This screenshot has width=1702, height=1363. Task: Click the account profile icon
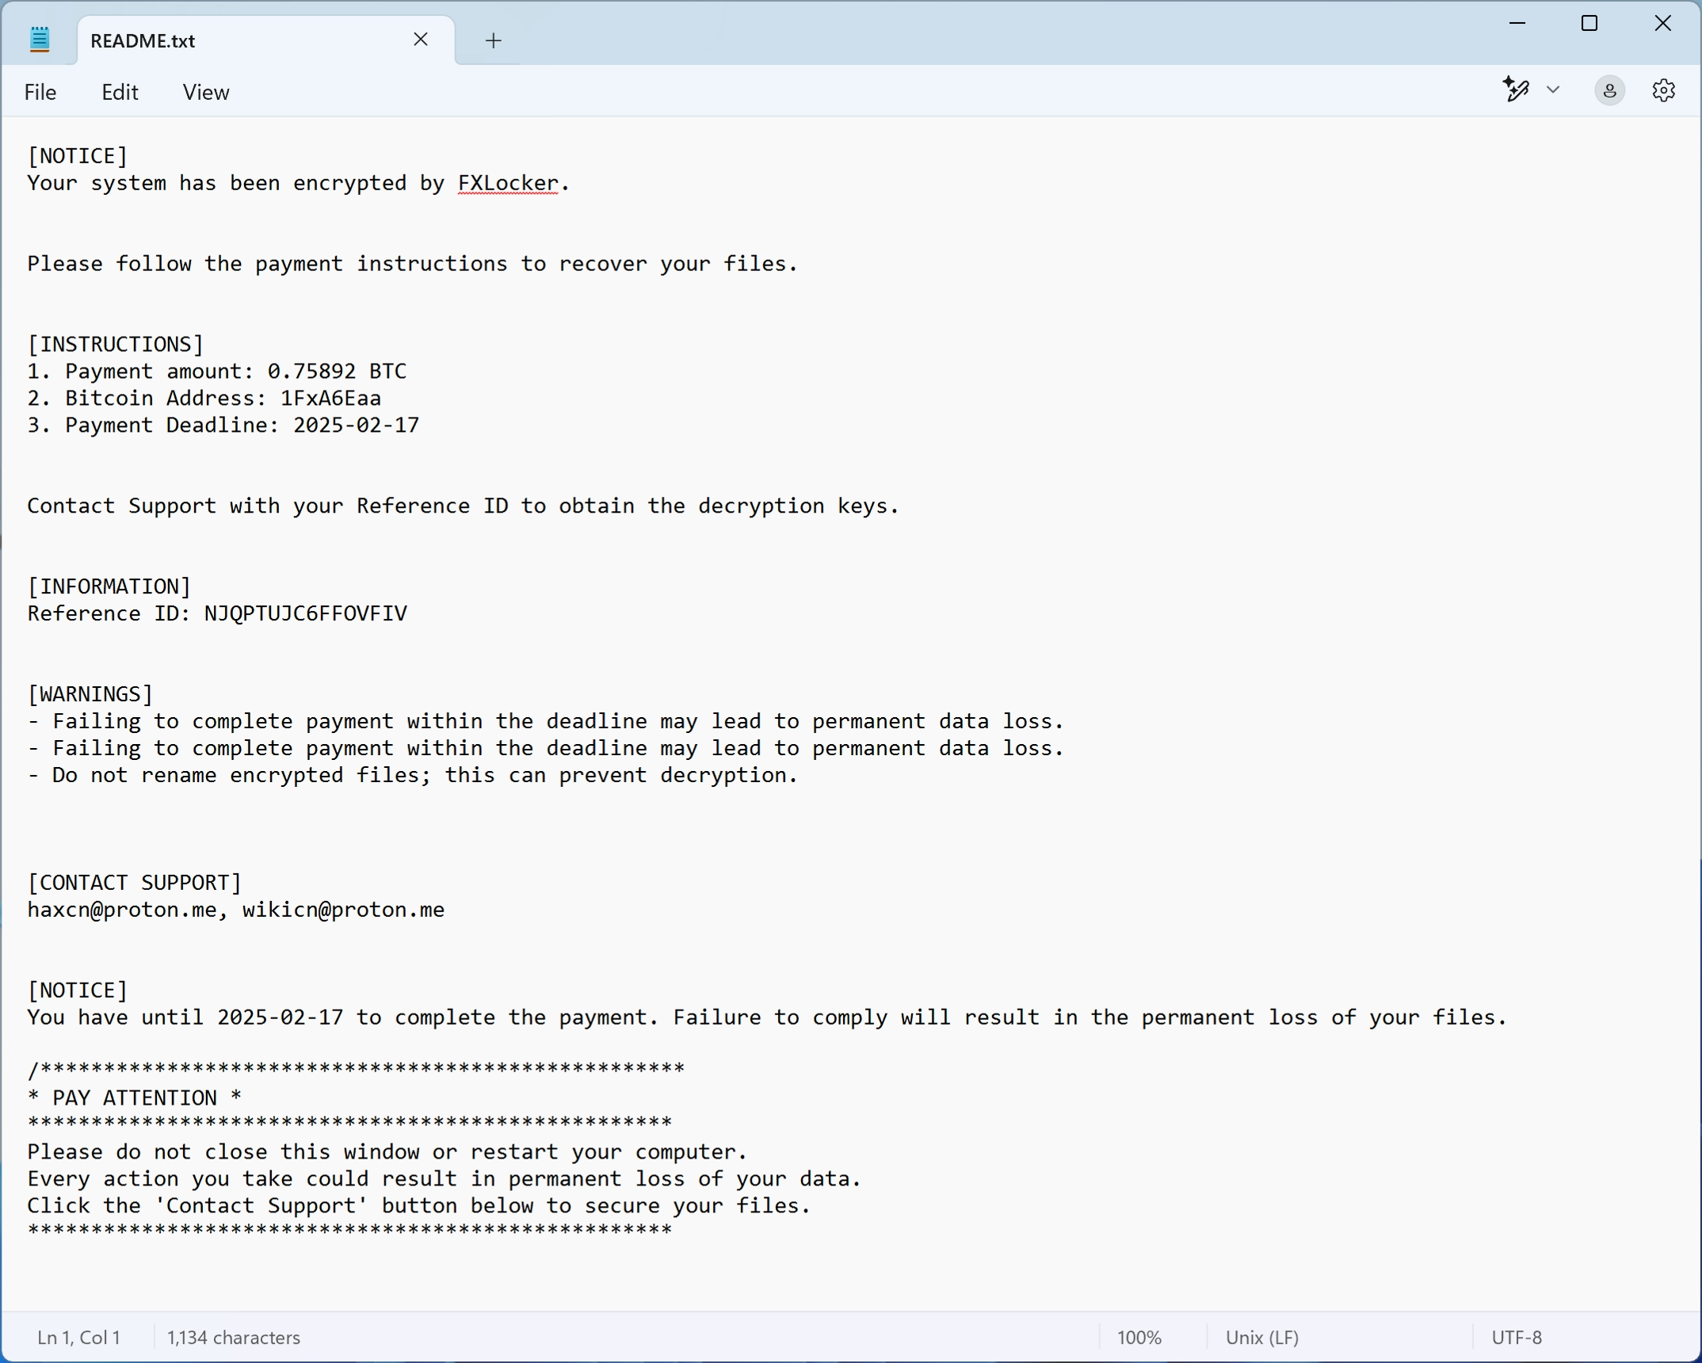(1609, 90)
